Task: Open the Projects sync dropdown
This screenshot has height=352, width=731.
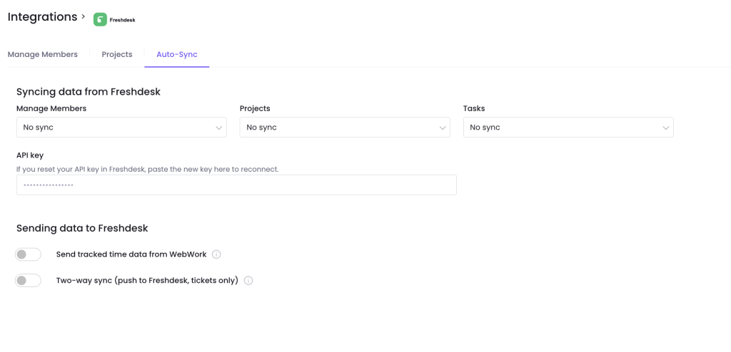Action: (x=345, y=127)
